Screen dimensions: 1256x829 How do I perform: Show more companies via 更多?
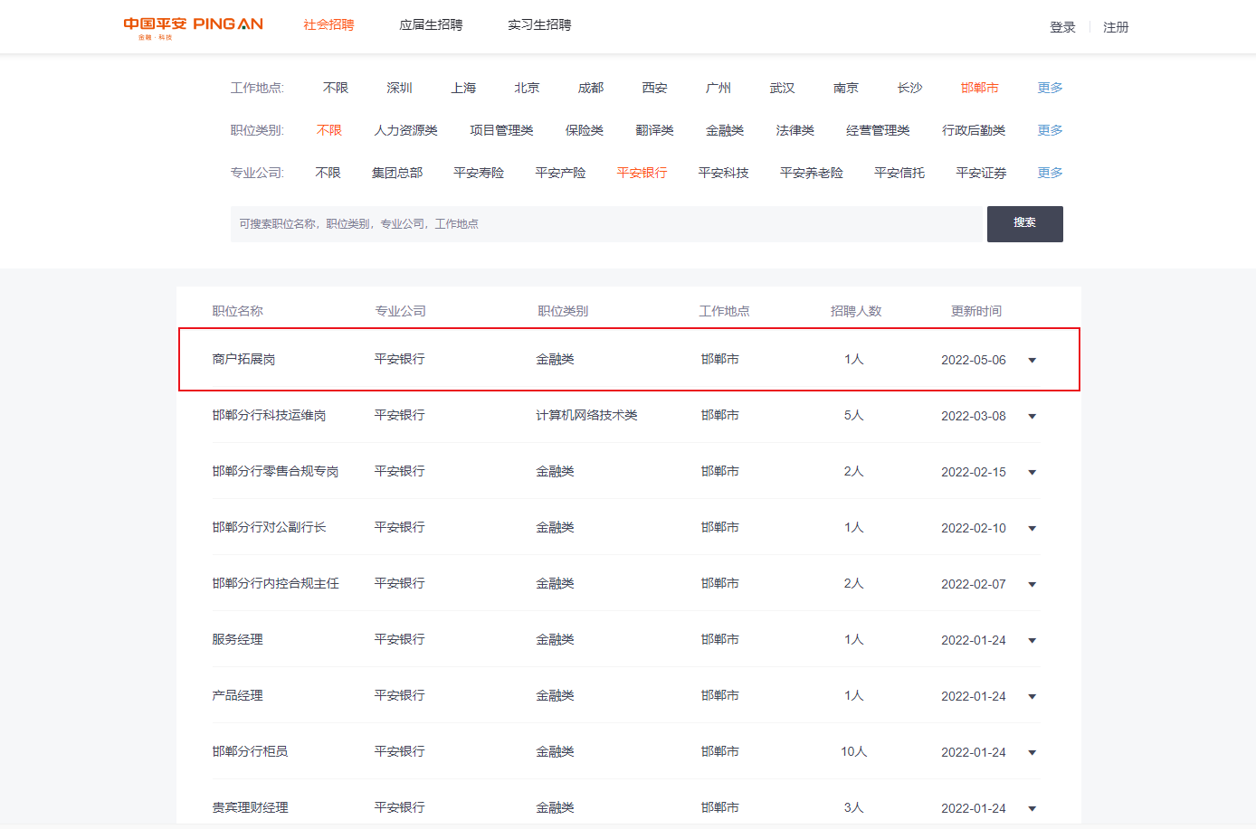tap(1050, 173)
